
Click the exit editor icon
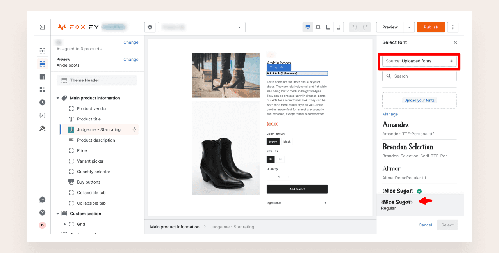[42, 27]
